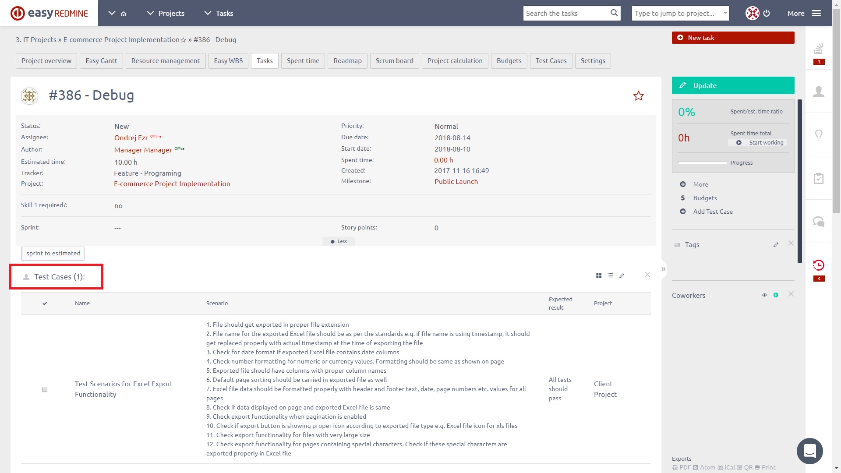Open checklist to-do icon in right rail

point(819,178)
